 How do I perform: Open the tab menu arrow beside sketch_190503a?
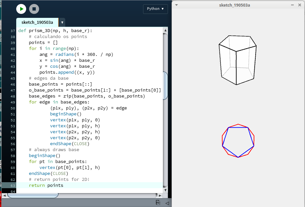(x=62, y=22)
